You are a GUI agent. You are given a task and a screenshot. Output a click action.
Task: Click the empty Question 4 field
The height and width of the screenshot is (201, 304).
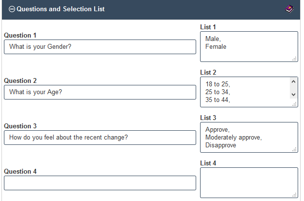point(100,183)
